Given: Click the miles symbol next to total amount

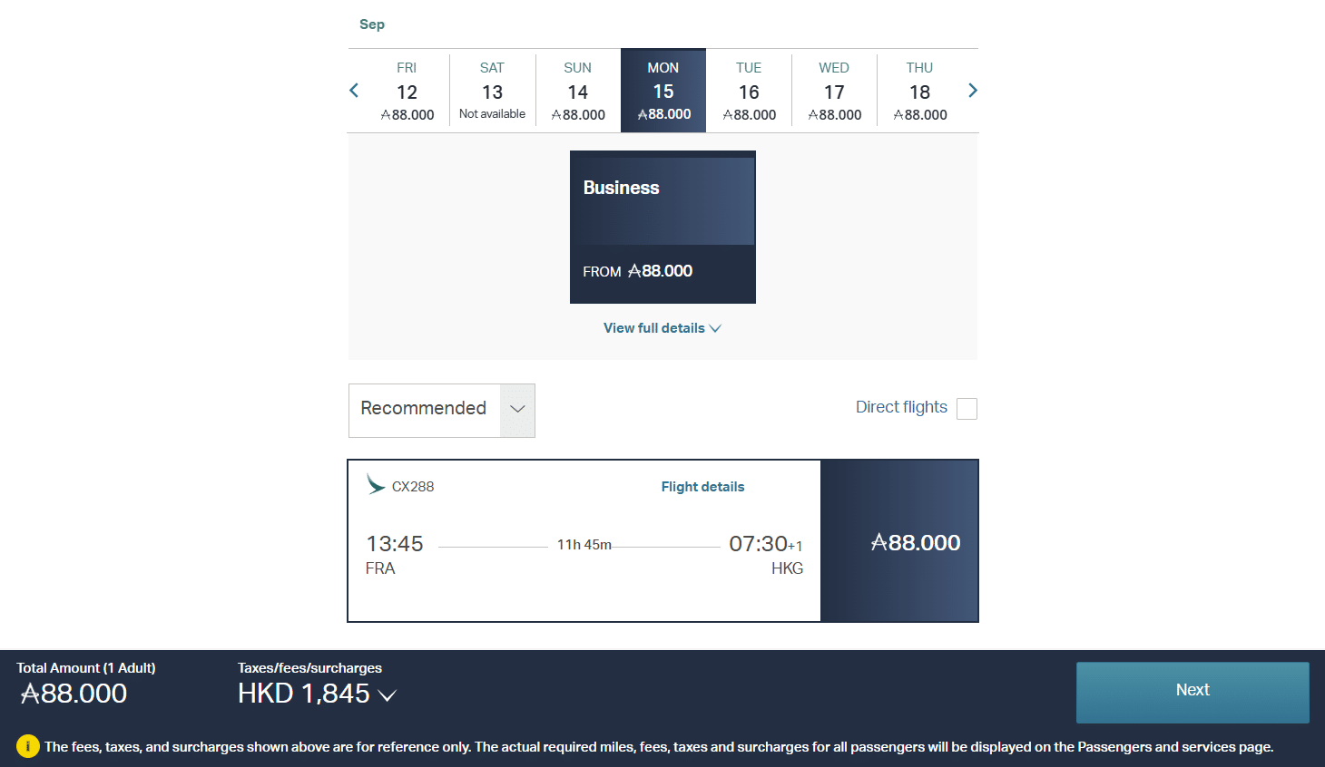Looking at the screenshot, I should (30, 694).
